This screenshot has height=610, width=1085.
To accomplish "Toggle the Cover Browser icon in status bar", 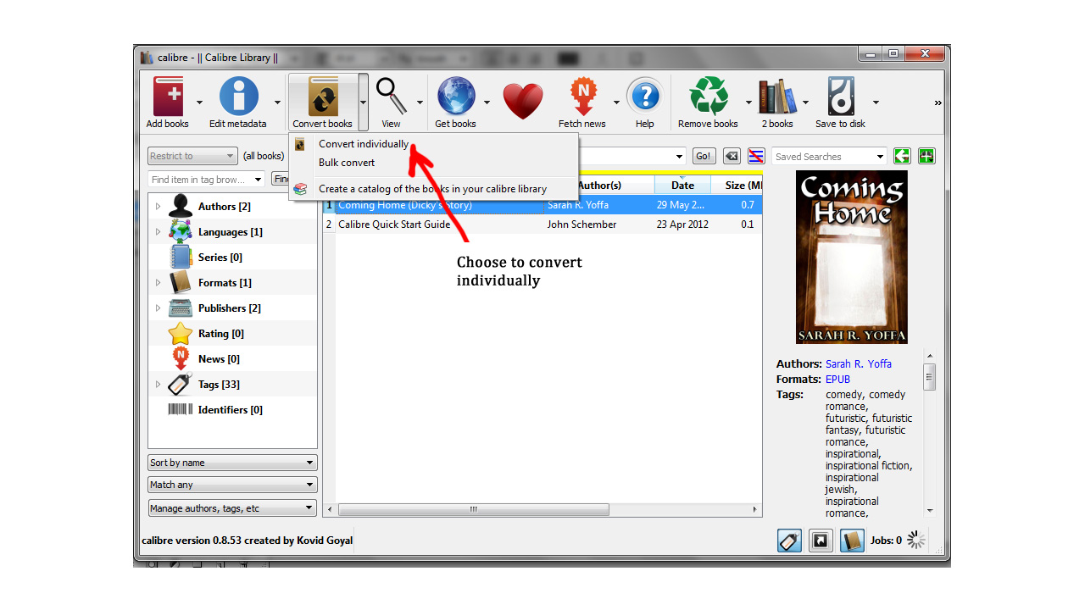I will (x=821, y=541).
